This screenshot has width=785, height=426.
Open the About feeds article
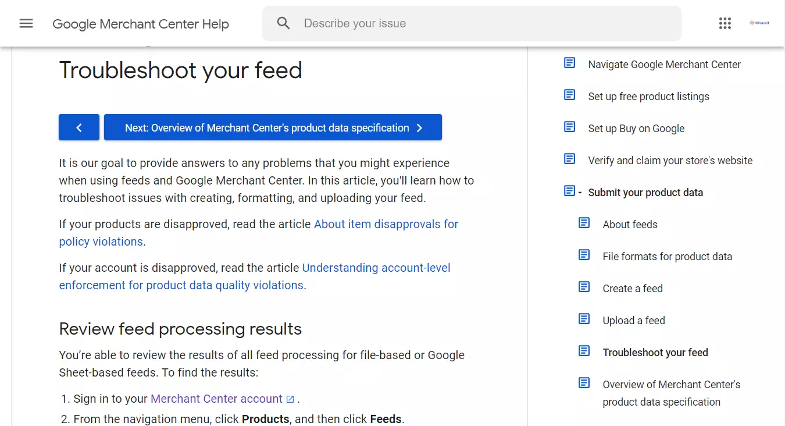(x=630, y=225)
